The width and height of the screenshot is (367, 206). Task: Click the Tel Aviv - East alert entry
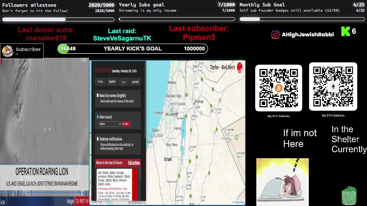pyautogui.click(x=115, y=196)
